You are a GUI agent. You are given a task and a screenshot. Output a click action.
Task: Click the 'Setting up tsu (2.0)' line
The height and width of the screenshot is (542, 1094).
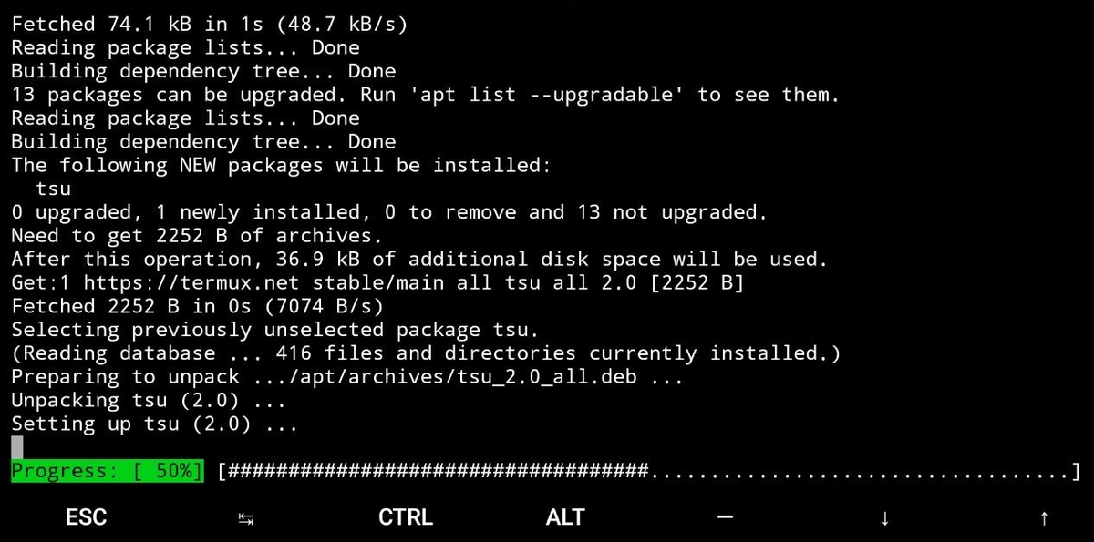(x=154, y=424)
